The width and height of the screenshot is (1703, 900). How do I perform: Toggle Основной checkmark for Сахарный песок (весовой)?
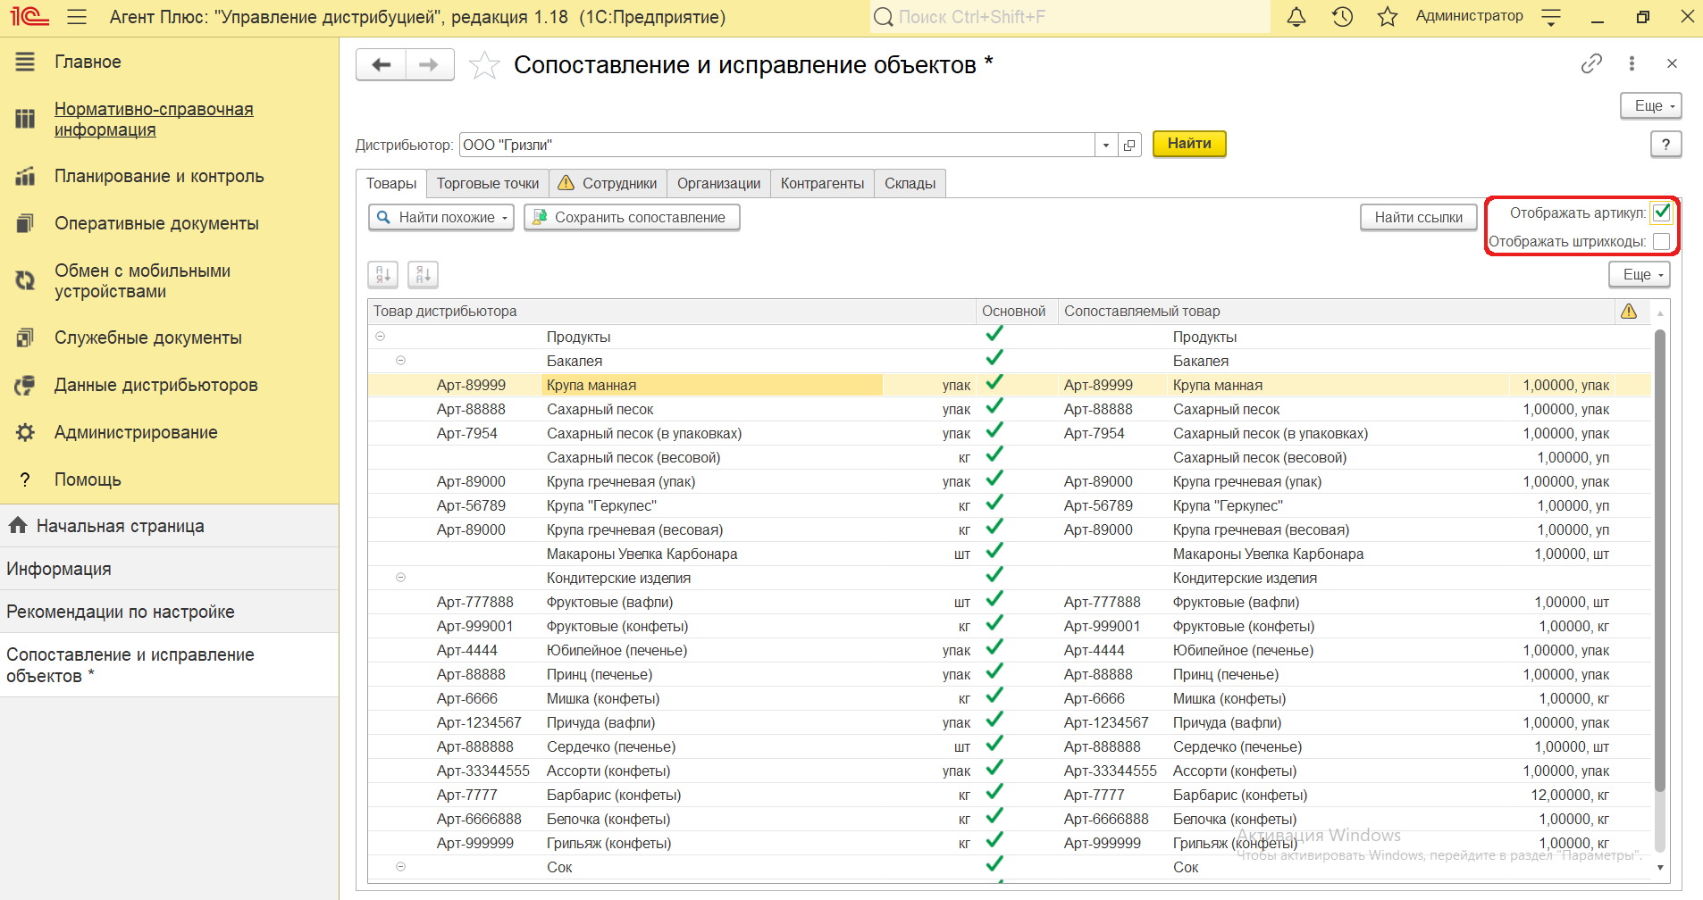click(x=994, y=455)
